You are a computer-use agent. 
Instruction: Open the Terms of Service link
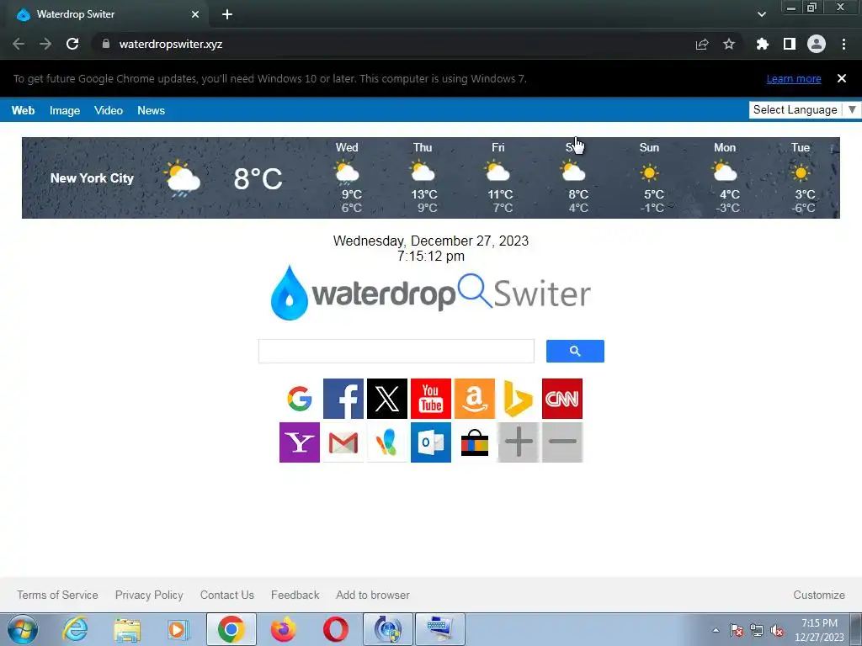[58, 595]
